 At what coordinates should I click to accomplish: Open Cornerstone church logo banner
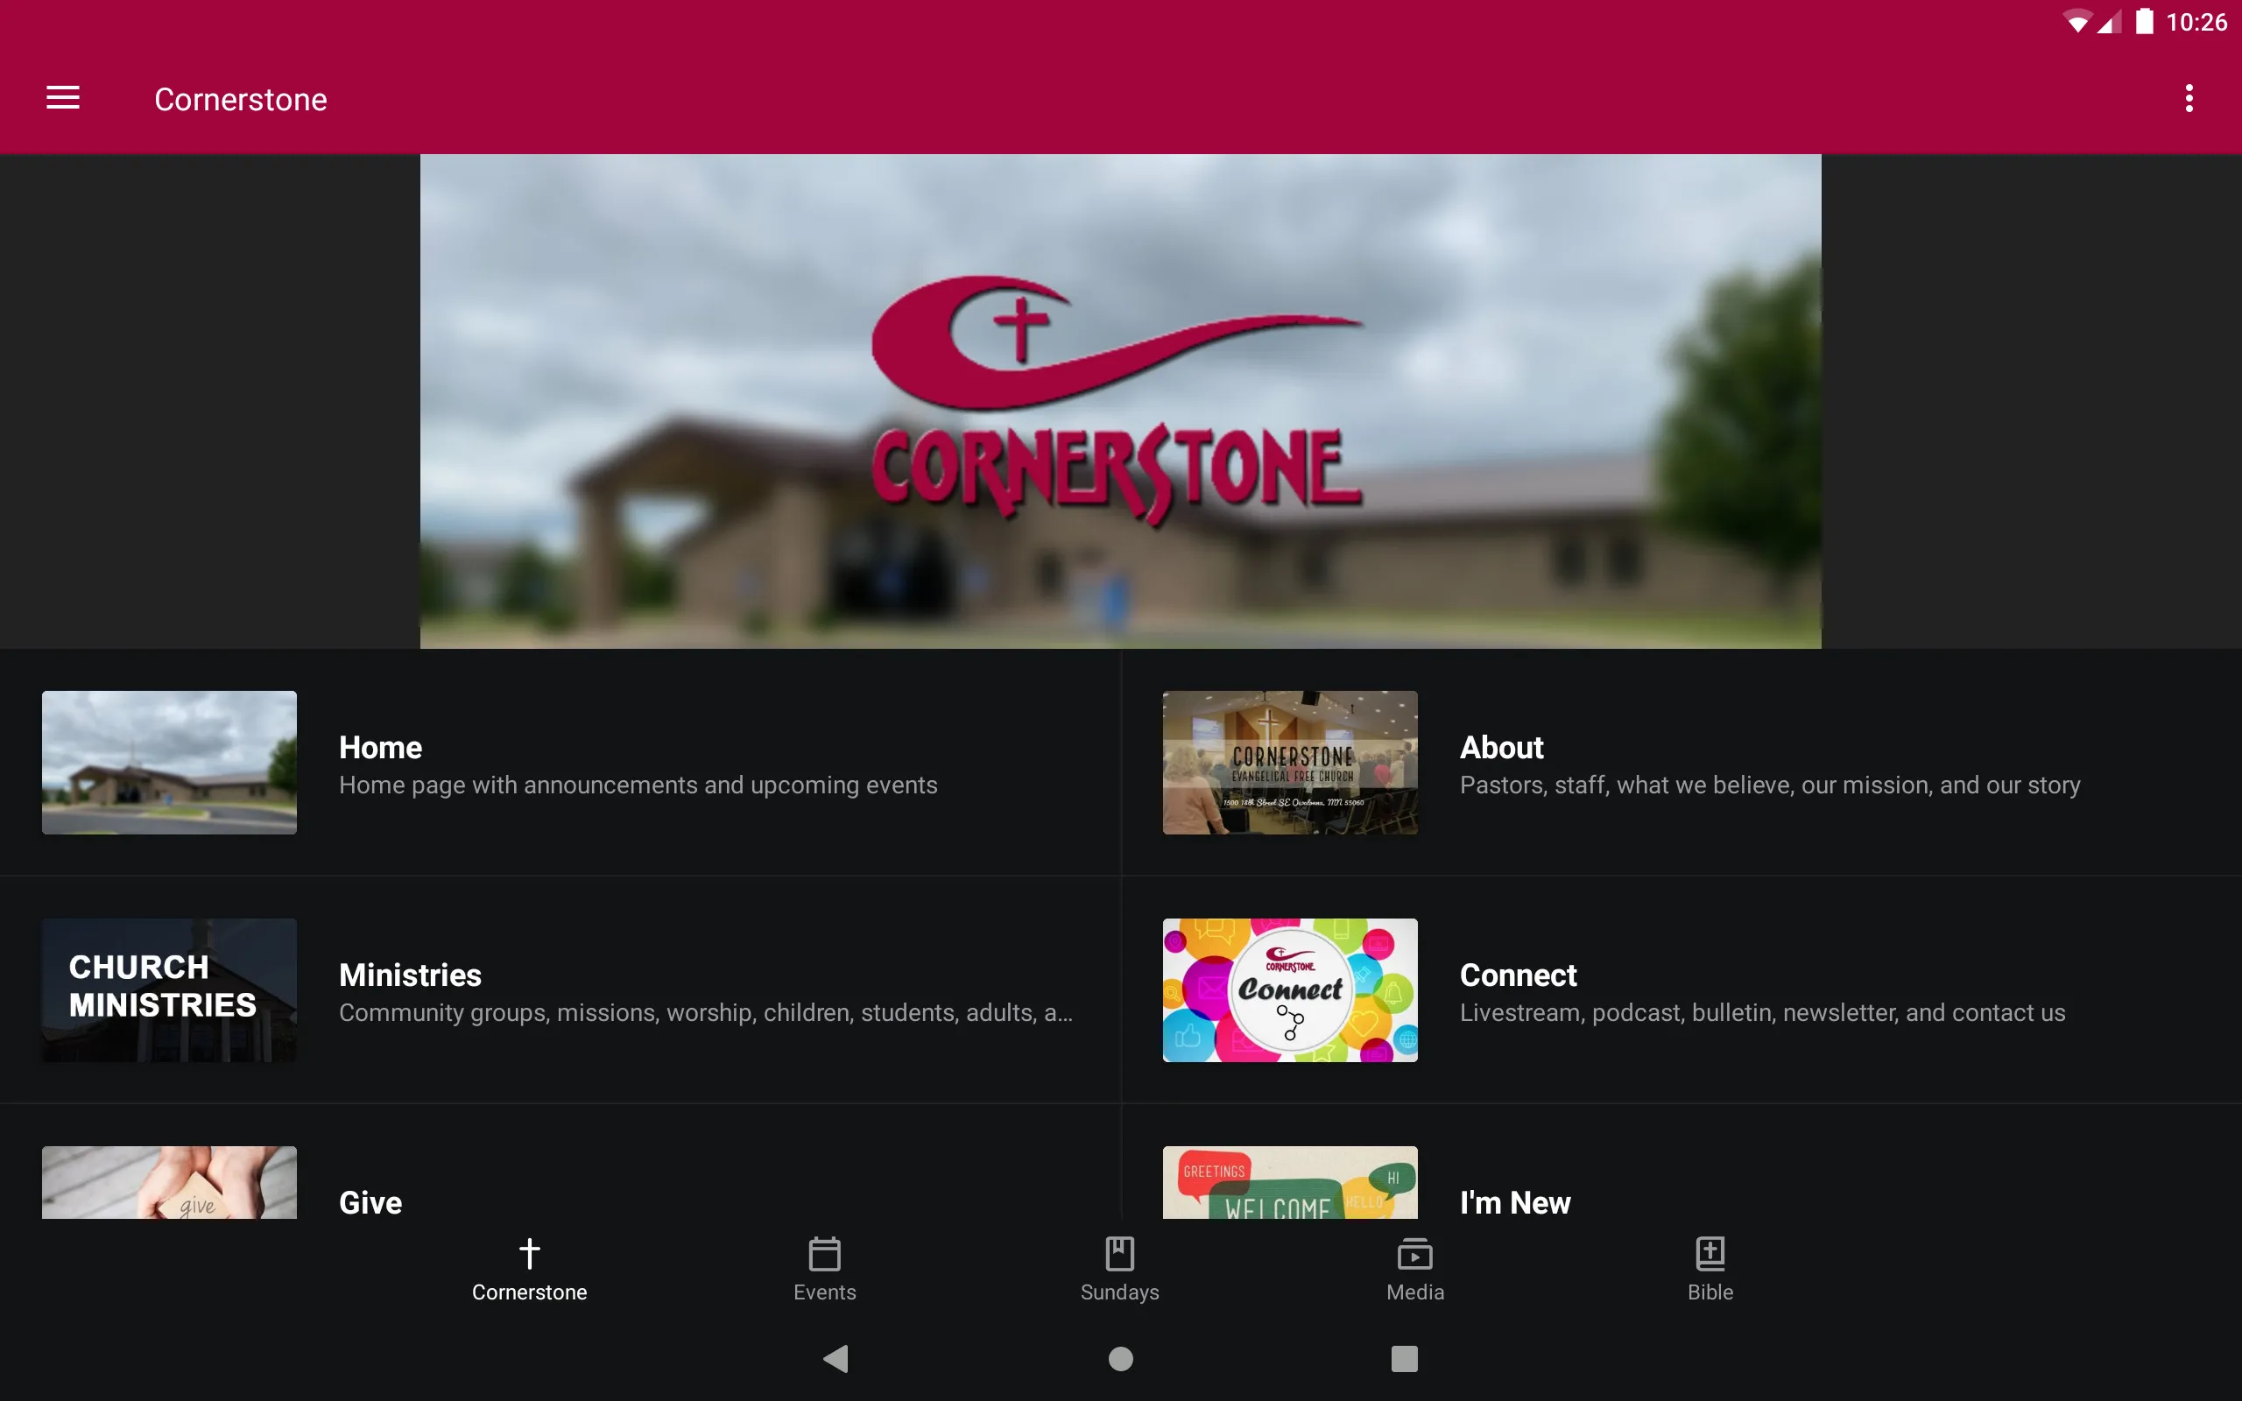coord(1120,400)
